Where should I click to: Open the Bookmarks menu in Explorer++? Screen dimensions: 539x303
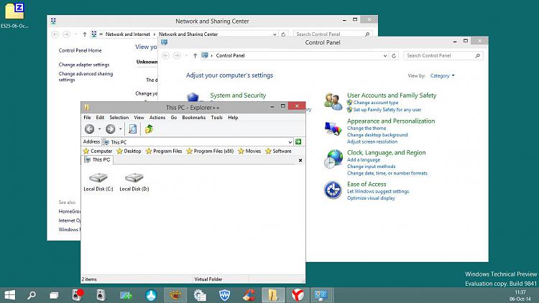click(x=194, y=118)
